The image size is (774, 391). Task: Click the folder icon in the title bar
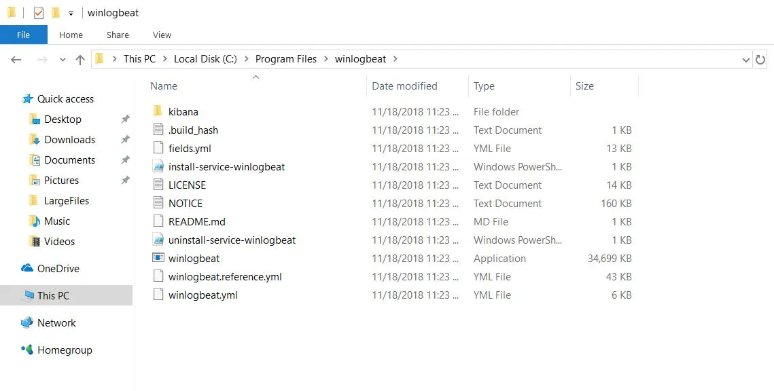(11, 12)
